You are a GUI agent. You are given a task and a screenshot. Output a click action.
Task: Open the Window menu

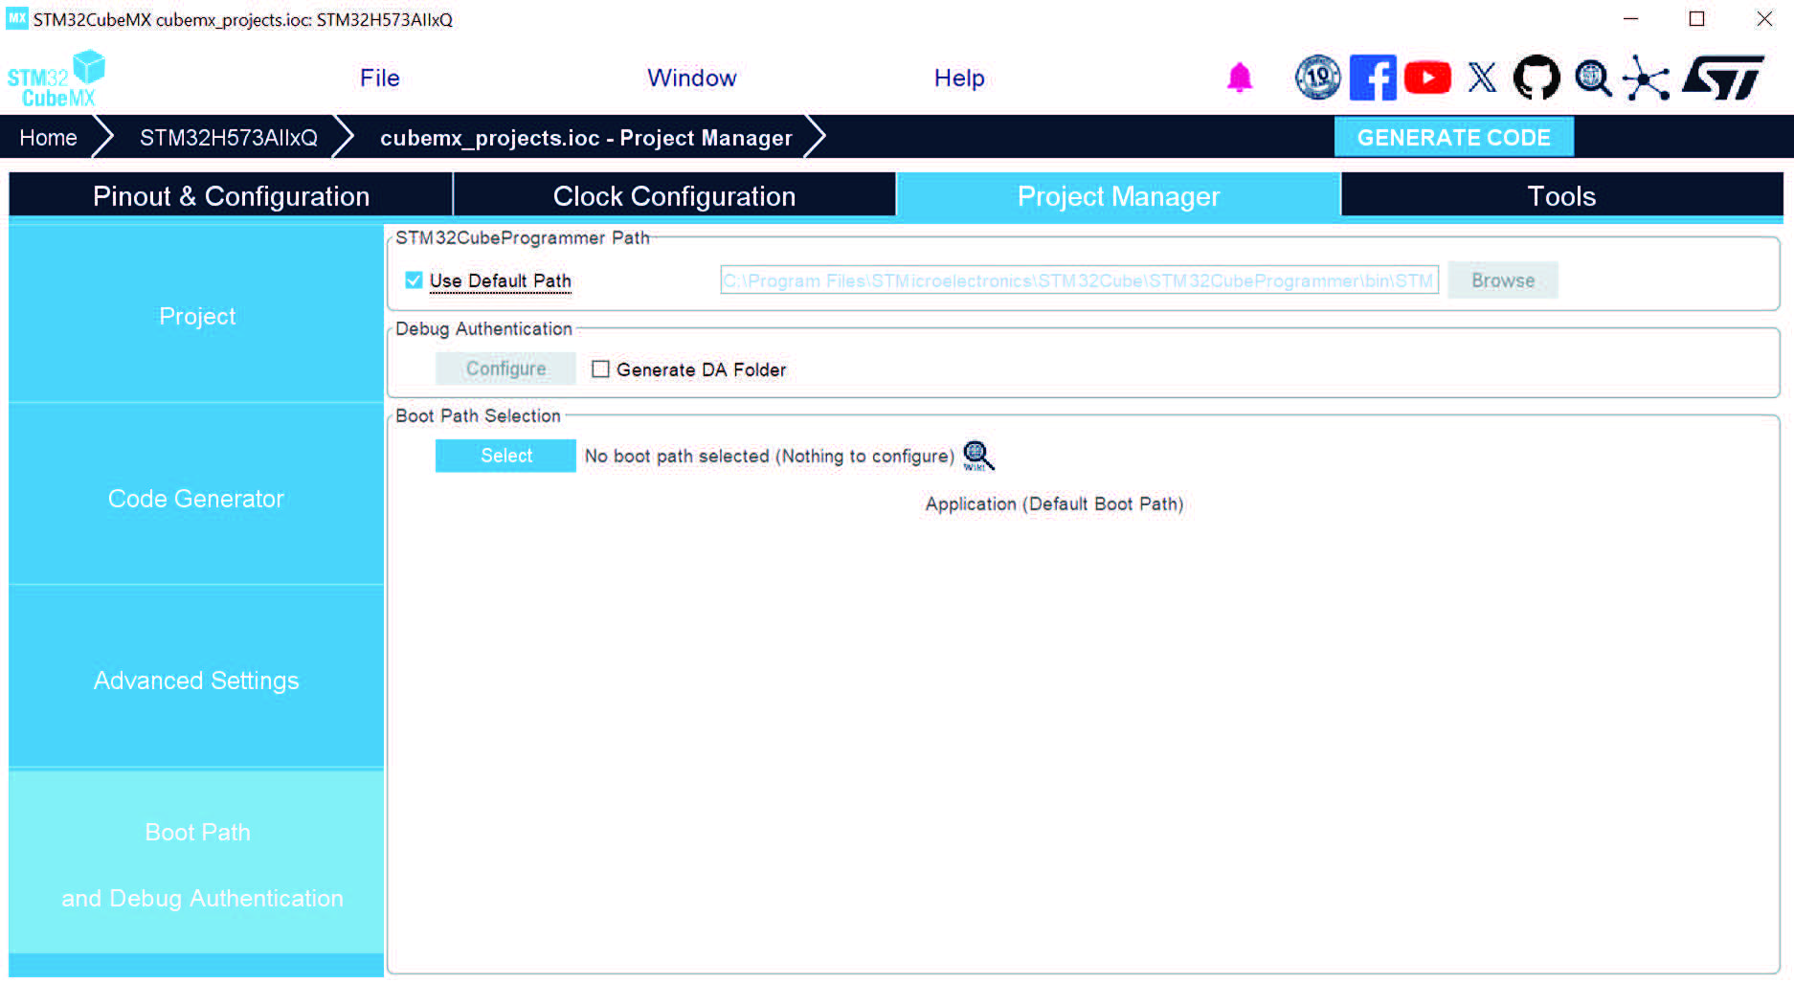pyautogui.click(x=692, y=78)
